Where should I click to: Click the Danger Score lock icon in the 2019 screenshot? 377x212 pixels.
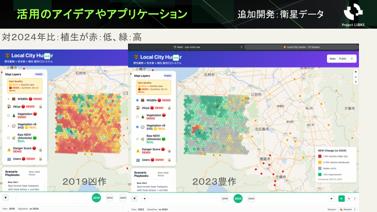(x=40, y=150)
